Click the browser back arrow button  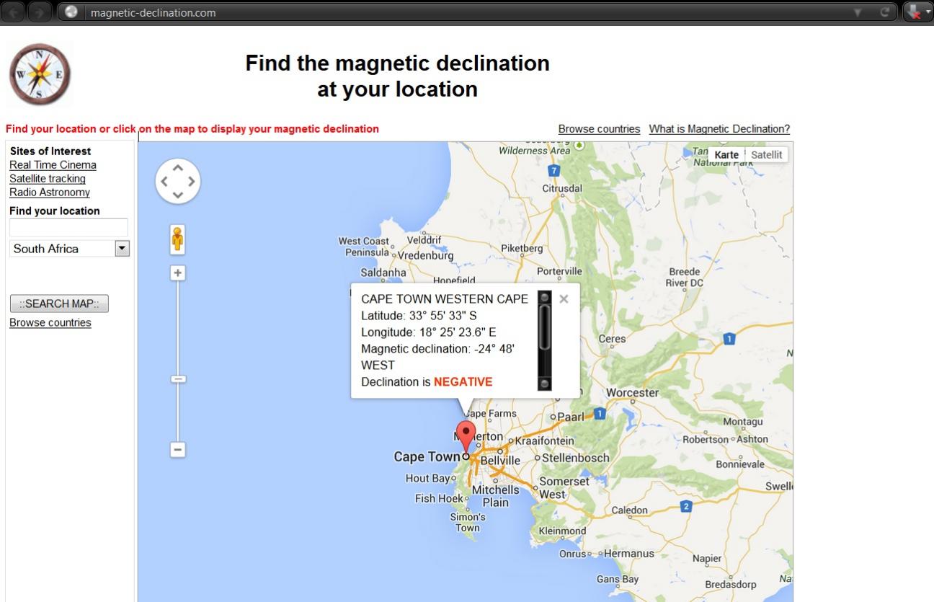click(14, 12)
